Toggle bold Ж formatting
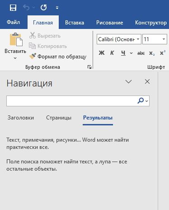The height and width of the screenshot is (210, 169). [102, 53]
